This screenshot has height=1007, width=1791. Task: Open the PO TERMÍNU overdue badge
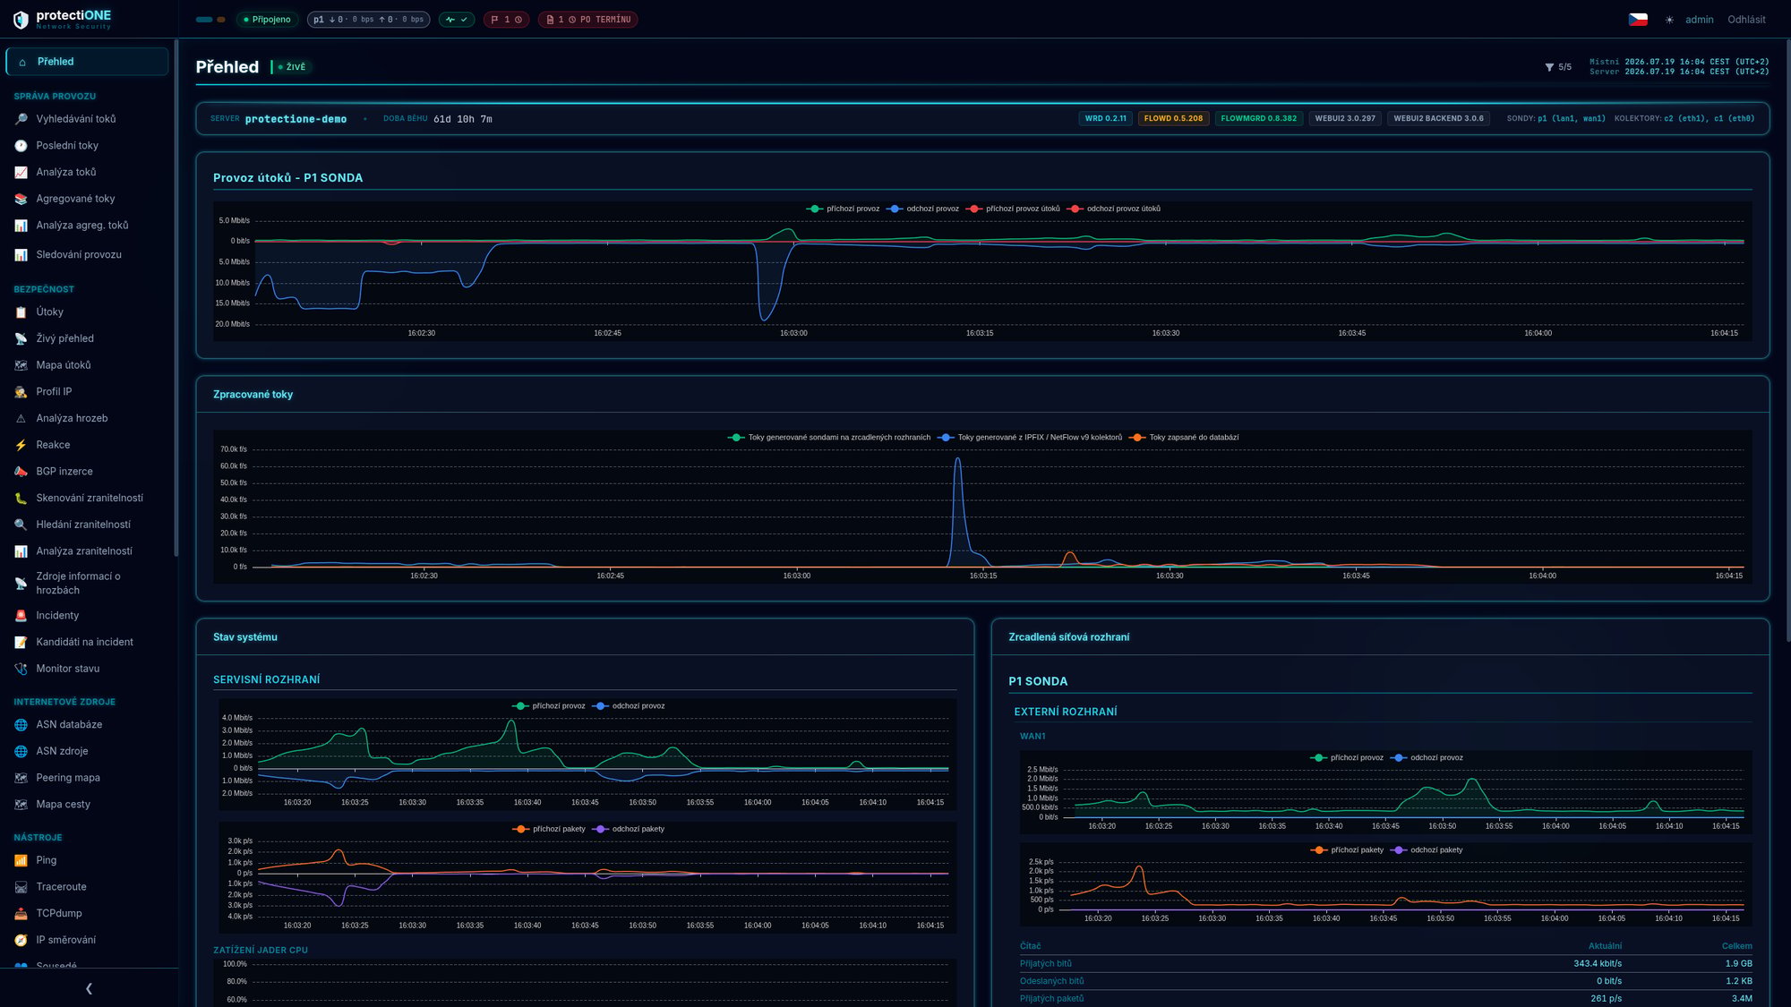pyautogui.click(x=587, y=20)
